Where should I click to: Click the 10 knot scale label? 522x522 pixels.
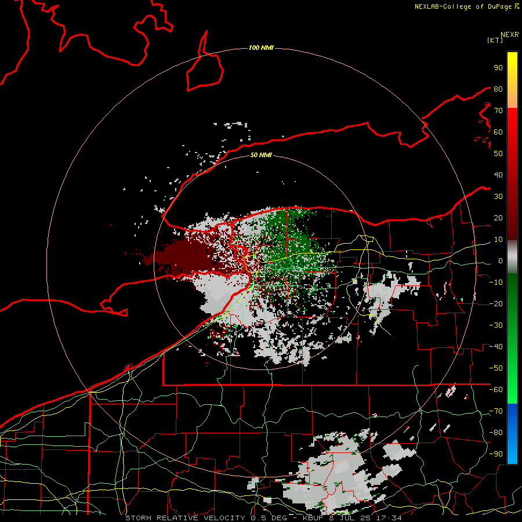tap(498, 240)
